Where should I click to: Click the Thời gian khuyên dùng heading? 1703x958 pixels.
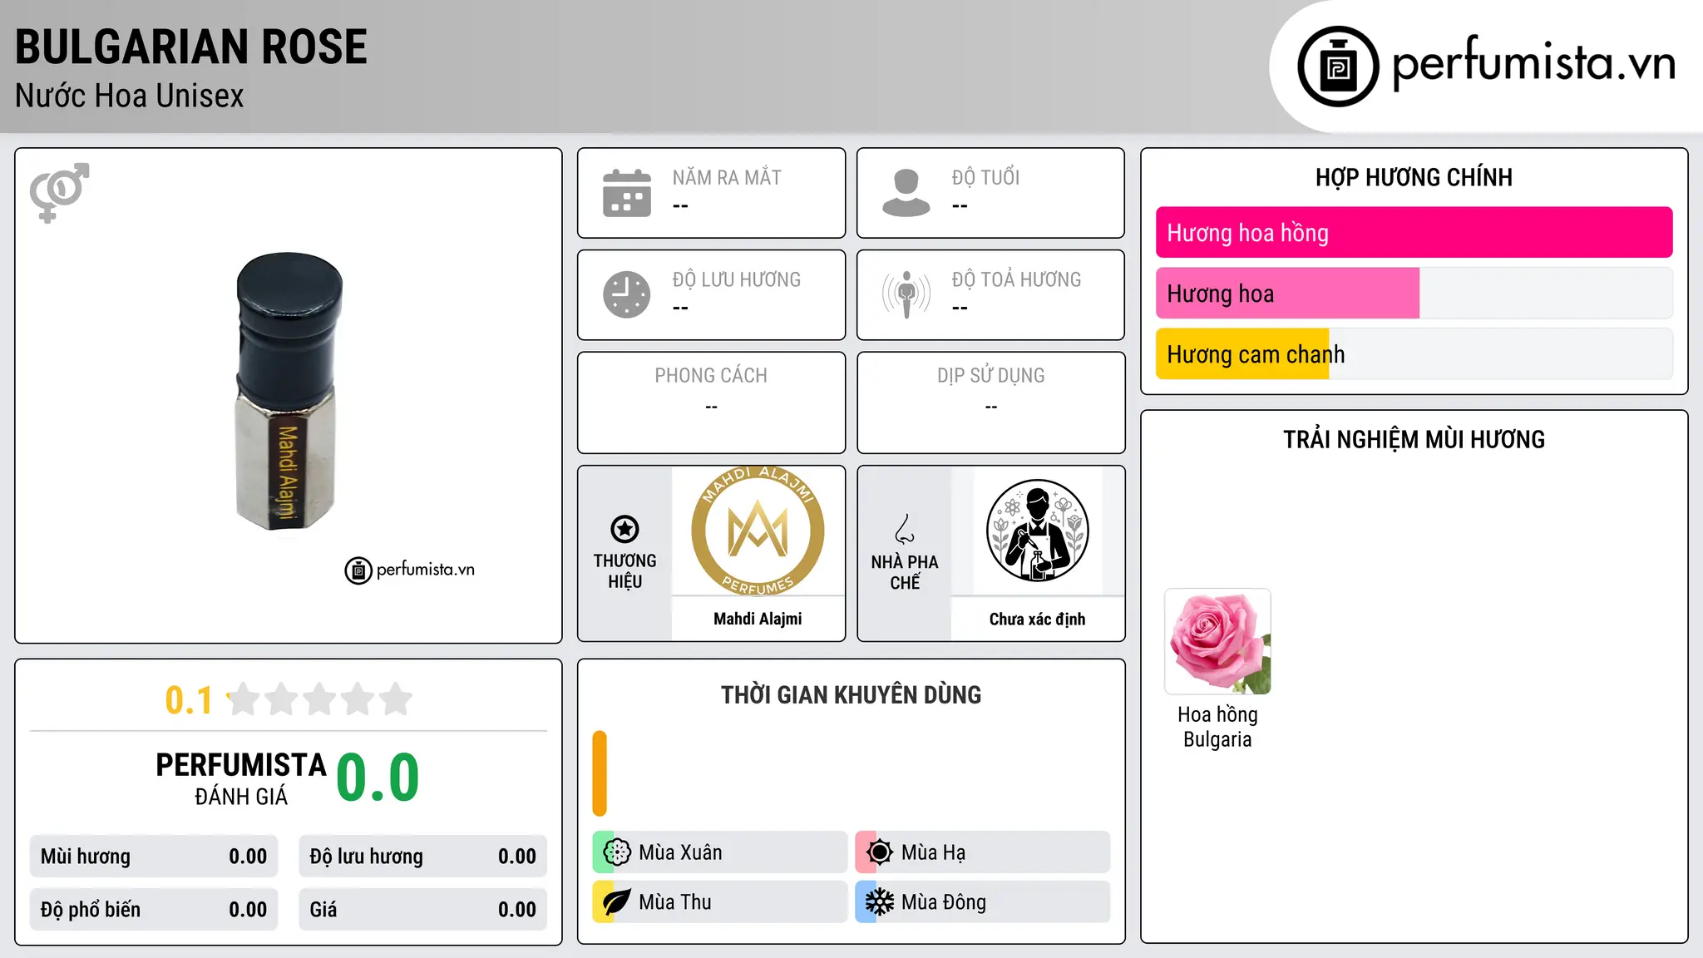pos(851,694)
